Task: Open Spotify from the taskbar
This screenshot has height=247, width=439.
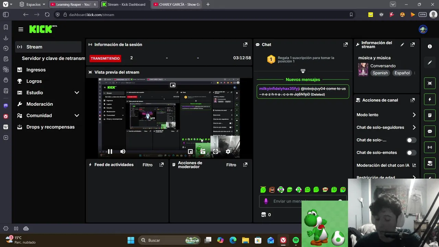Action: (x=296, y=240)
